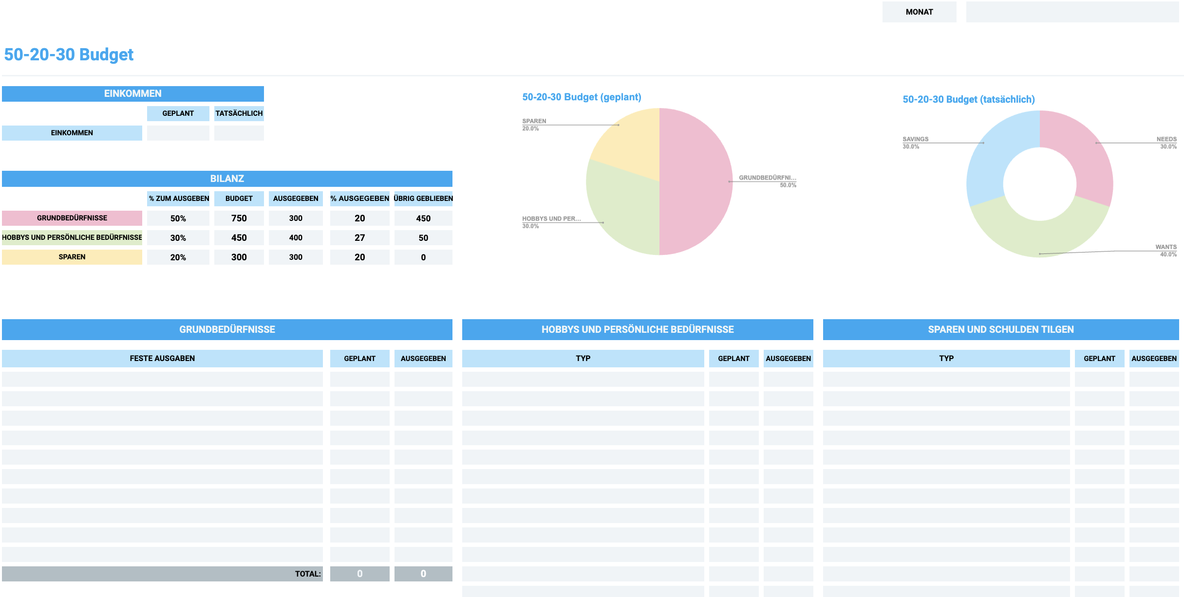Select the EINKOMMEN section header
The image size is (1184, 597).
coord(133,93)
